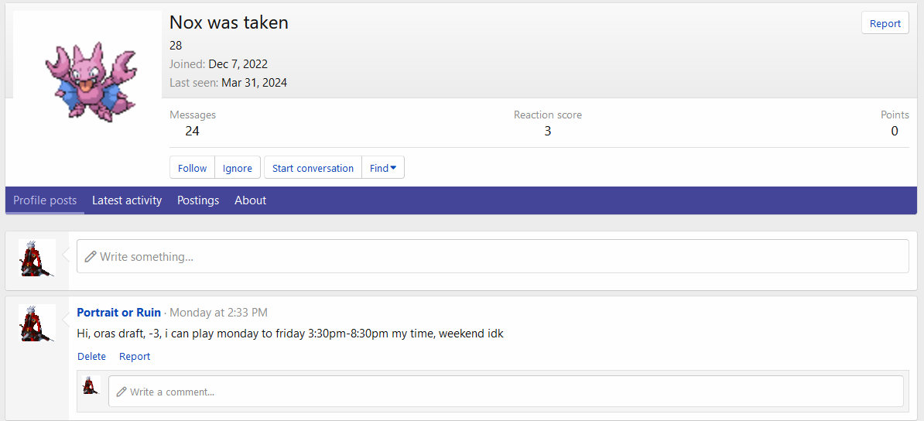
Task: Switch to the Latest activity tab
Action: click(x=127, y=200)
